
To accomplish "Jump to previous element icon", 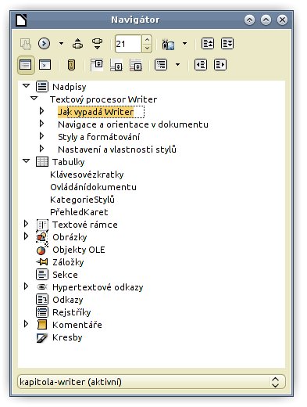I will tap(77, 44).
